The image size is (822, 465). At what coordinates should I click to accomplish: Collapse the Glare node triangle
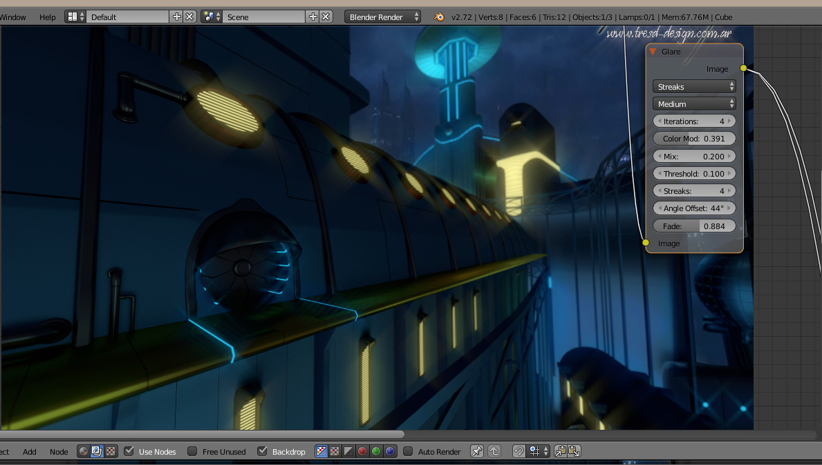coord(653,51)
